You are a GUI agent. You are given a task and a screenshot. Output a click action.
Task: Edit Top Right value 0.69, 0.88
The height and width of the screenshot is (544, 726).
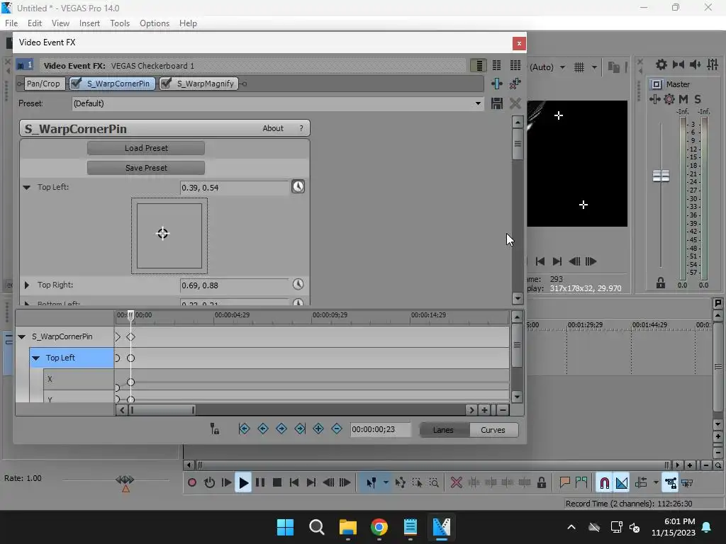(234, 285)
